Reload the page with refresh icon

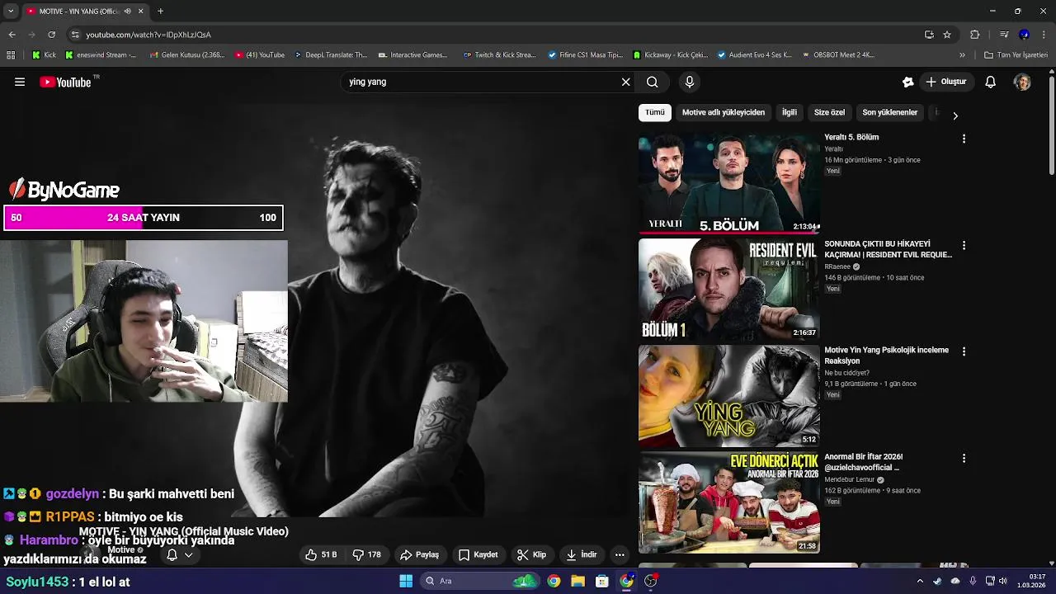click(x=51, y=35)
